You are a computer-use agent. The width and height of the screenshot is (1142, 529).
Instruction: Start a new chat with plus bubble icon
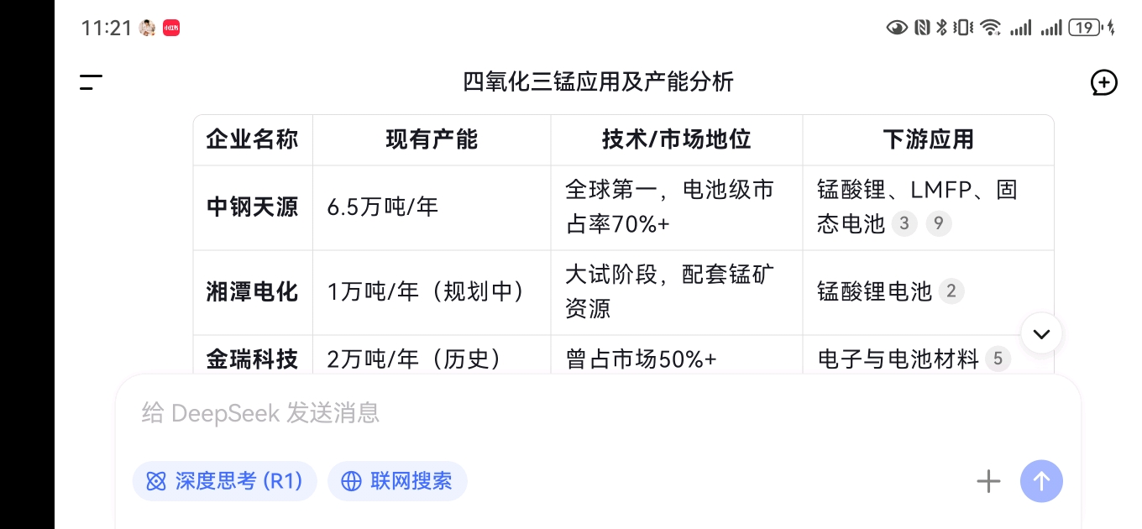coord(1103,82)
